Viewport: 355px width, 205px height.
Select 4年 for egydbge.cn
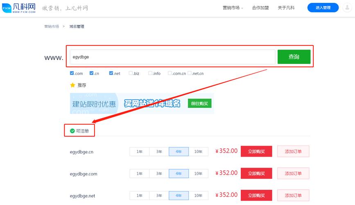click(179, 151)
